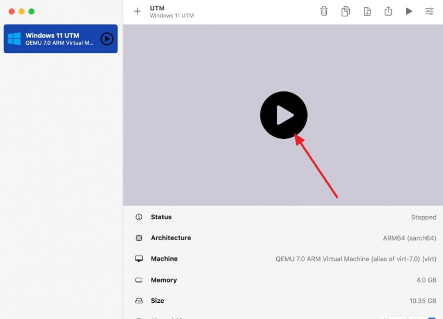This screenshot has height=319, width=443.
Task: Click sidebar play button on Windows 11 UTM
Action: 107,39
